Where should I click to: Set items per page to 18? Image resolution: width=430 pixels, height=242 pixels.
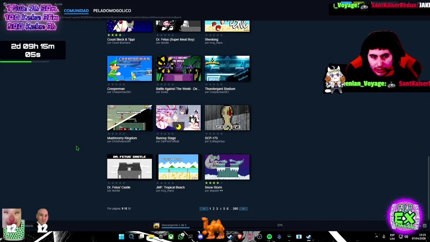click(126, 209)
